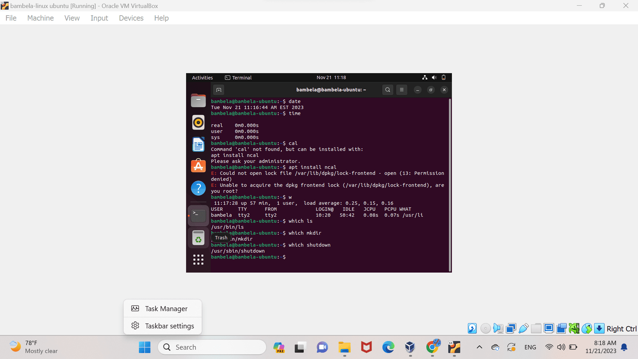Click the Windows taskbar Search box
Image resolution: width=638 pixels, height=359 pixels.
[x=212, y=347]
